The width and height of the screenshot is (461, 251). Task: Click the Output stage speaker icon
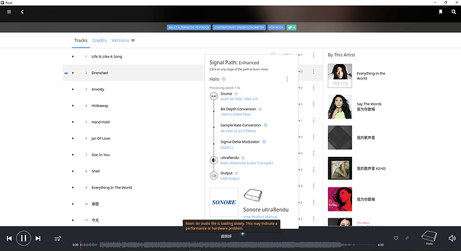coord(214,176)
